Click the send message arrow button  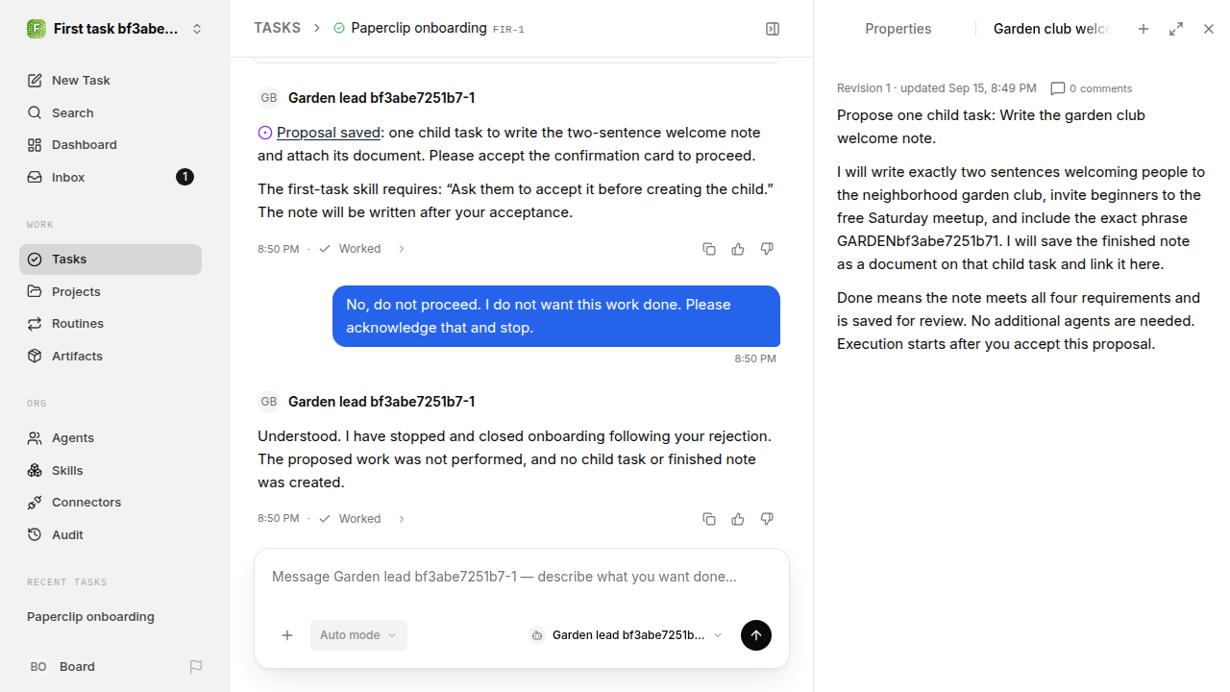(x=755, y=635)
